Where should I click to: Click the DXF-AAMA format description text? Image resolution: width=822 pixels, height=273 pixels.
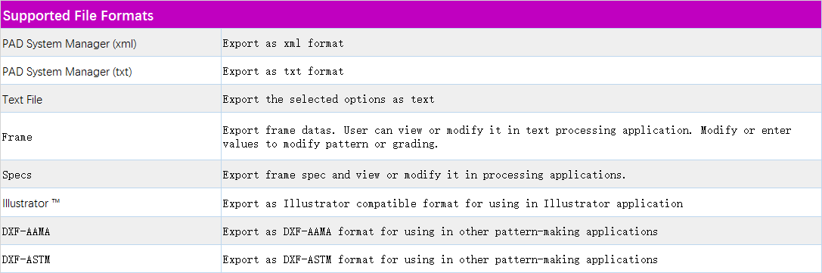[440, 231]
